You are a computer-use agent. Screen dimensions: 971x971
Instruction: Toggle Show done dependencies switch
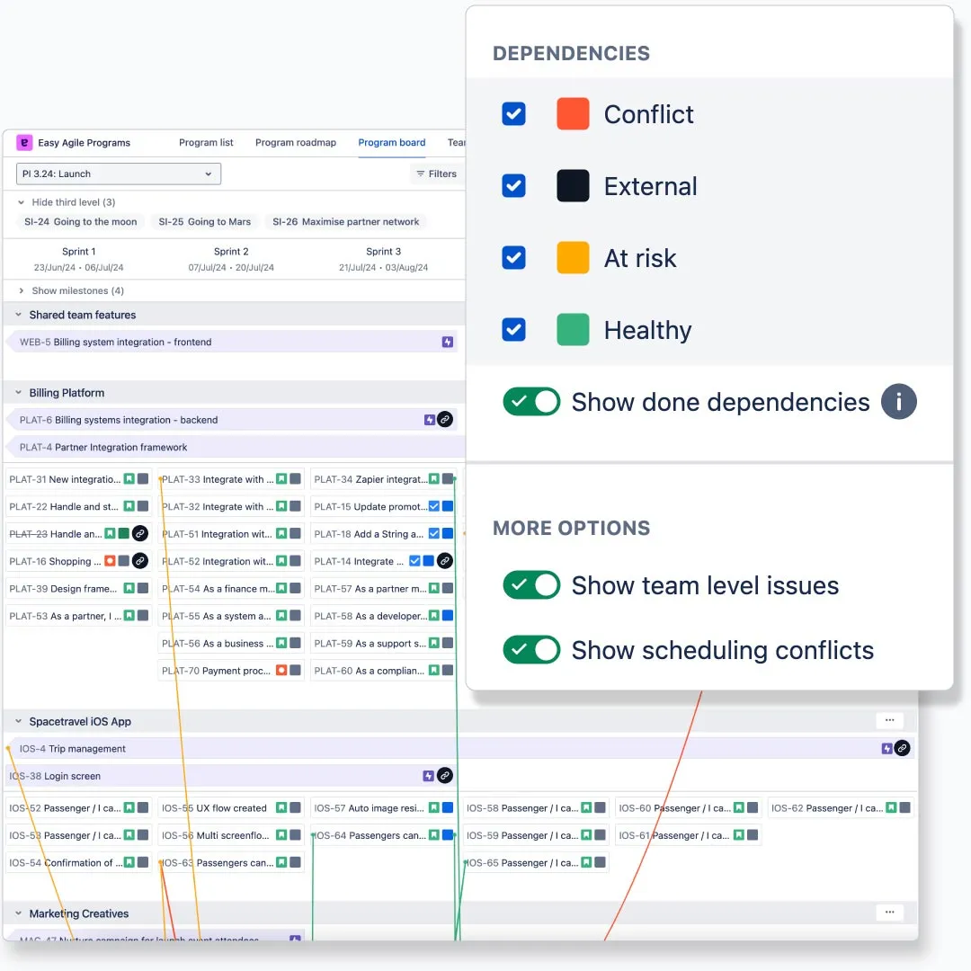[x=532, y=402]
